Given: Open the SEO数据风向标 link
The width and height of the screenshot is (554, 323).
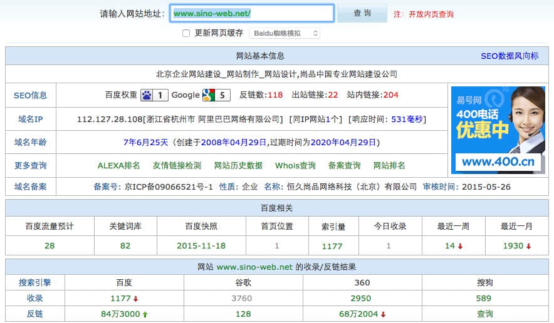Looking at the screenshot, I should tap(510, 56).
